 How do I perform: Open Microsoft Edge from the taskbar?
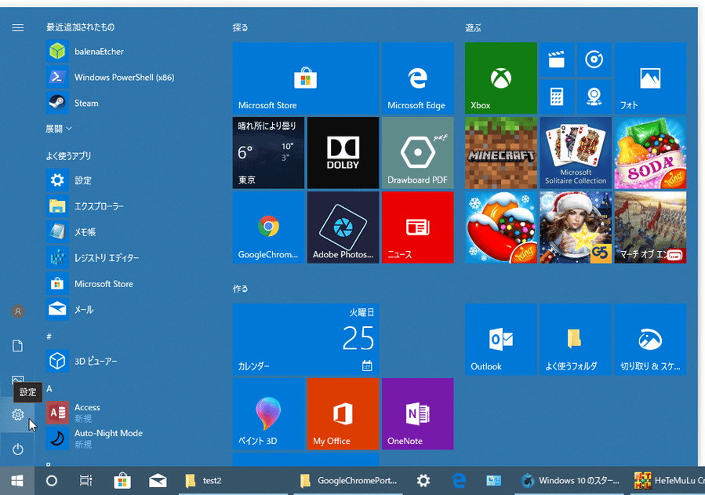[459, 481]
